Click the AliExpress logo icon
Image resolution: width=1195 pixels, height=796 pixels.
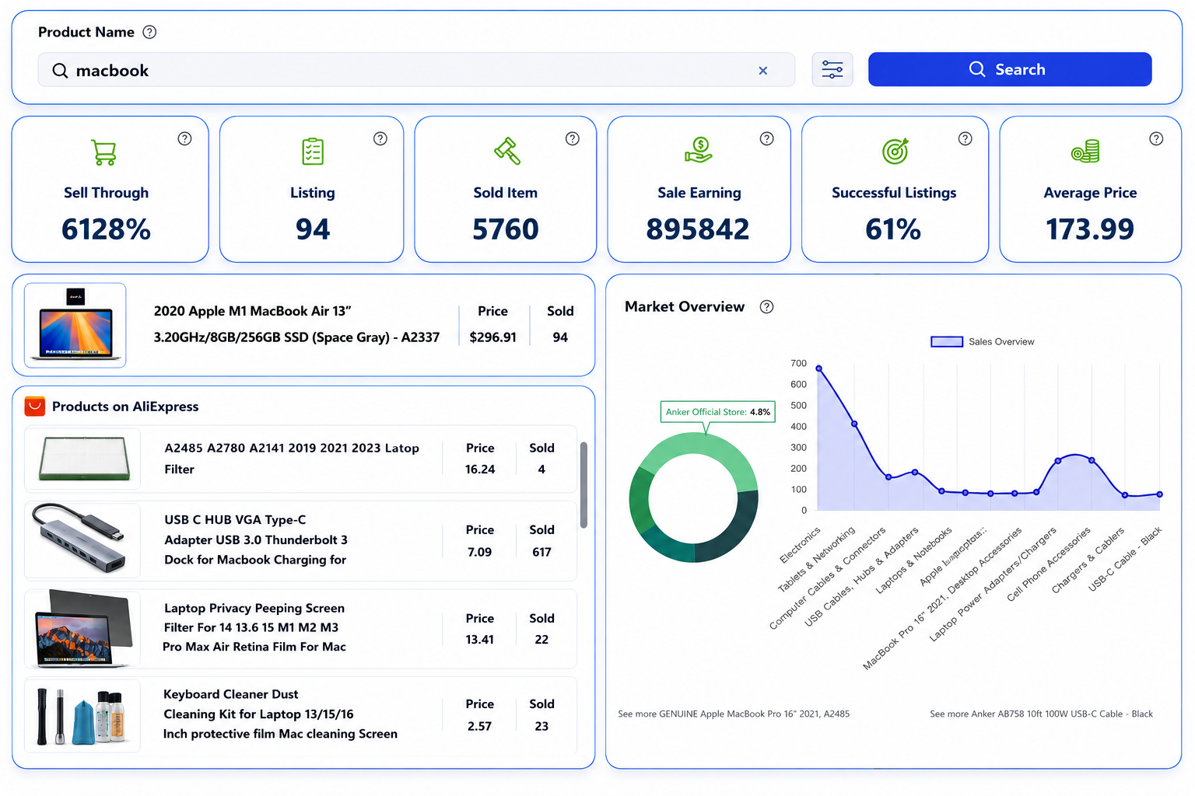click(35, 406)
